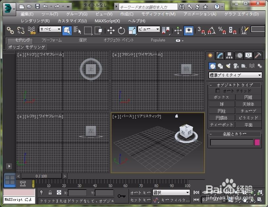Activate the Select and Rotate tool
Image resolution: width=268 pixels, height=207 pixels.
pos(121,31)
